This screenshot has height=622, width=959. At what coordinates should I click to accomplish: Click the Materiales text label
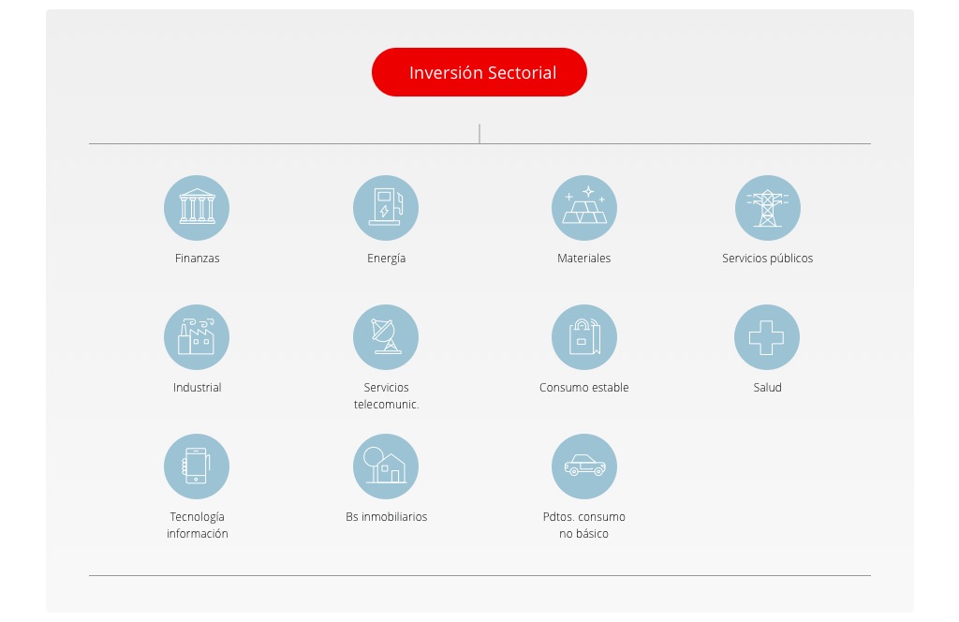(x=584, y=259)
